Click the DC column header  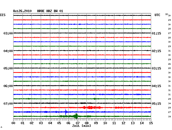pos(167,14)
